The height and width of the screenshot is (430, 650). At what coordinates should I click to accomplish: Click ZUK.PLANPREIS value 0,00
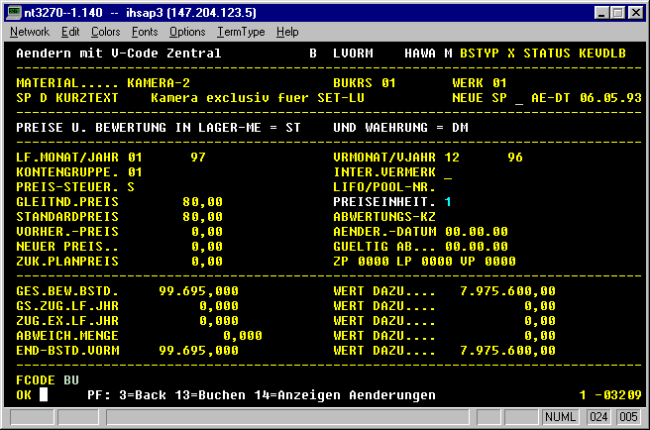(207, 262)
